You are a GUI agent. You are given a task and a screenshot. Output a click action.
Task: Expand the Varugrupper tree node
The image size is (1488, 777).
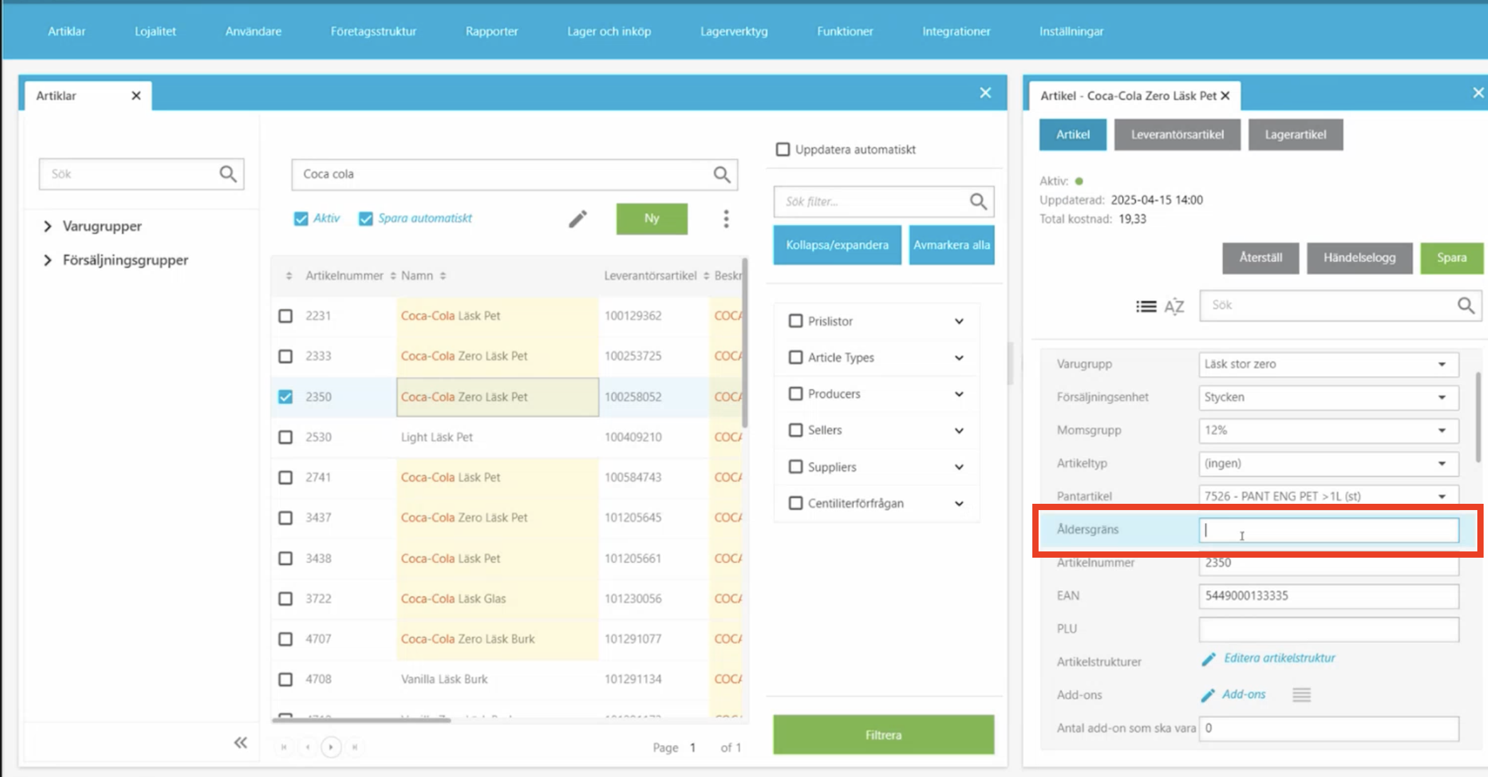pyautogui.click(x=48, y=226)
